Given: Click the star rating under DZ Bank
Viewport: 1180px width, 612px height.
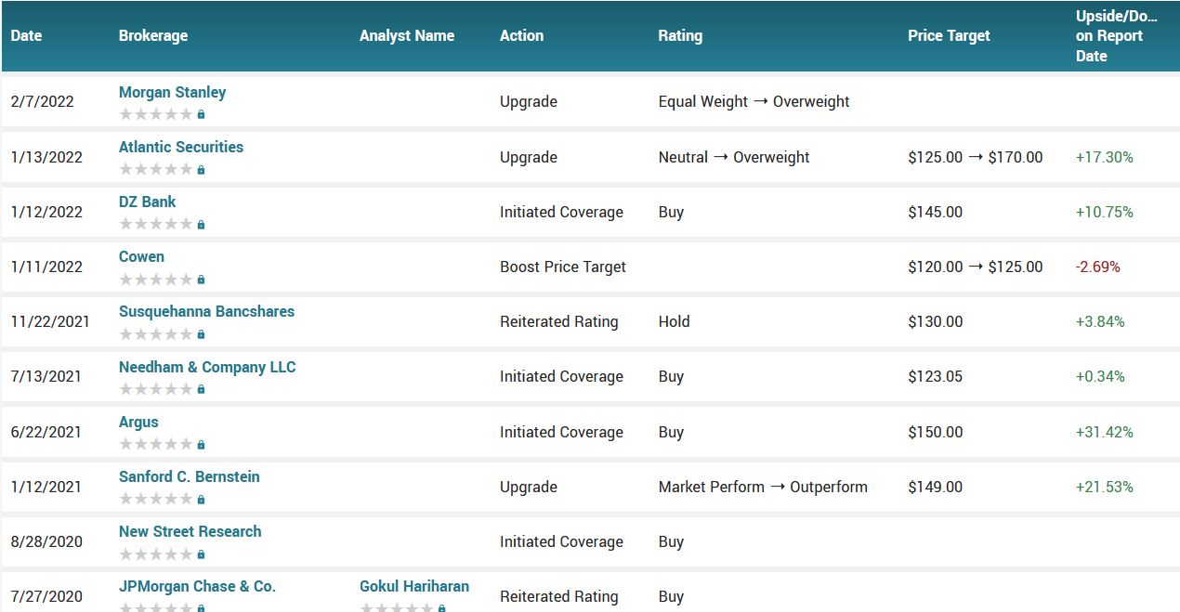Looking at the screenshot, I should point(156,224).
